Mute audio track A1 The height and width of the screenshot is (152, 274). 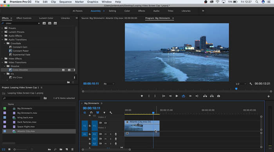pyautogui.click(x=105, y=134)
